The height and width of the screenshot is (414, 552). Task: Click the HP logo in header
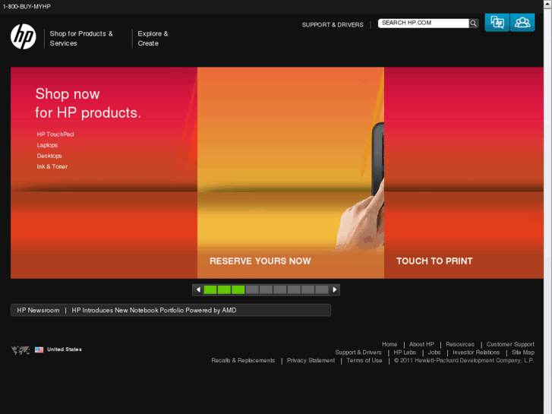[24, 36]
